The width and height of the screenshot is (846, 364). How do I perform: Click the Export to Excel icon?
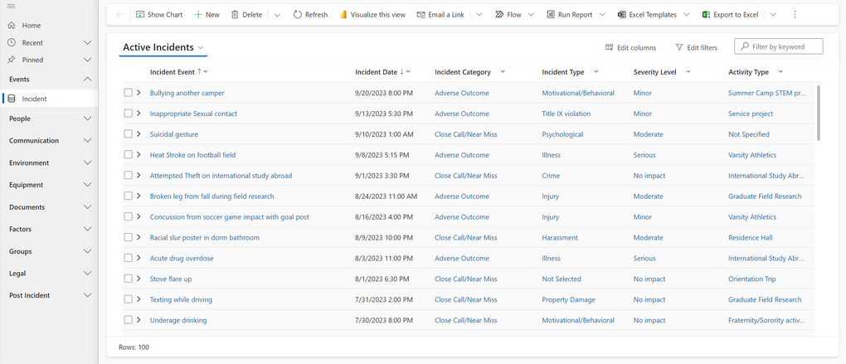click(x=706, y=15)
